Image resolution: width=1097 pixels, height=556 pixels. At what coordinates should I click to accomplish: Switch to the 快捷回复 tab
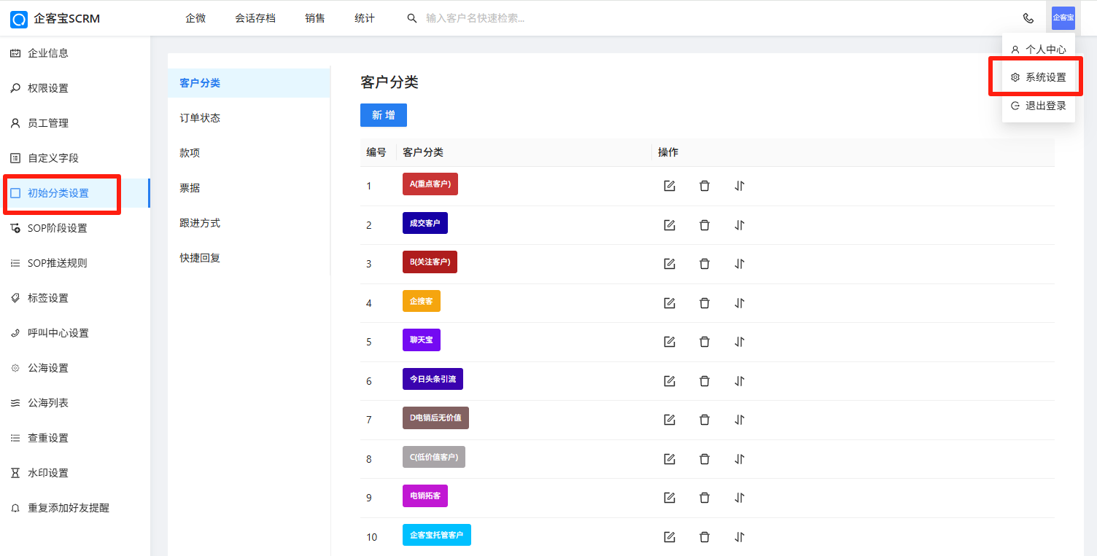click(200, 258)
